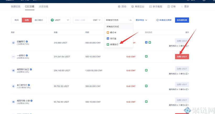
Task: Open 商家后台 via its icon
Action: (133, 7)
